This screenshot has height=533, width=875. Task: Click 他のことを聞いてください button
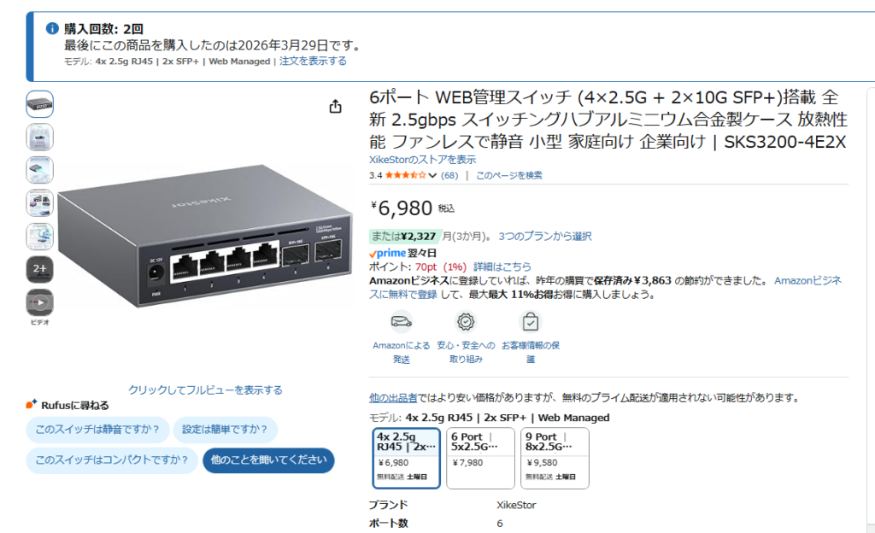(x=268, y=460)
